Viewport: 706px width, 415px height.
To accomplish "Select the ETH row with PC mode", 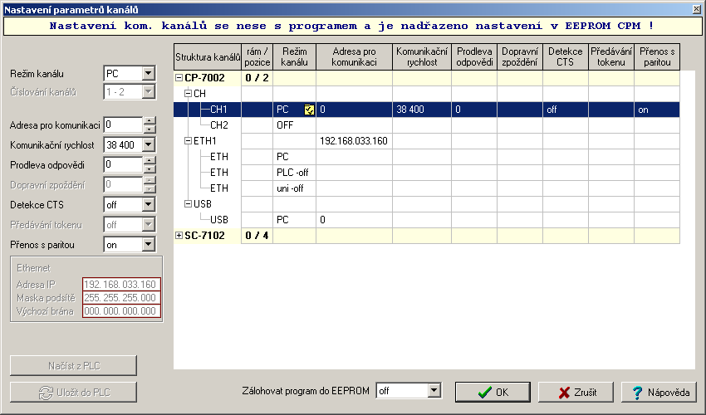I will point(426,157).
